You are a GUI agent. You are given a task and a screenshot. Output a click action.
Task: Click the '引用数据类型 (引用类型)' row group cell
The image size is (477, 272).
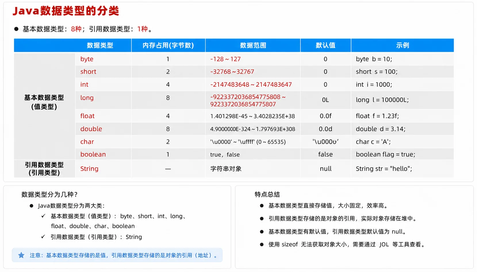(x=44, y=169)
